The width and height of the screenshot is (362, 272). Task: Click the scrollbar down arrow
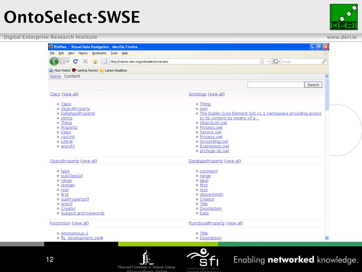[327, 238]
